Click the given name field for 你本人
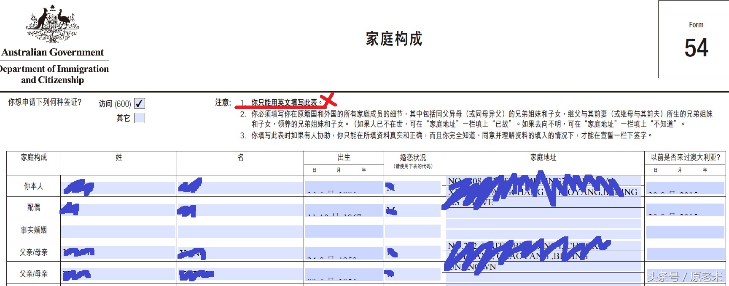 pos(240,188)
